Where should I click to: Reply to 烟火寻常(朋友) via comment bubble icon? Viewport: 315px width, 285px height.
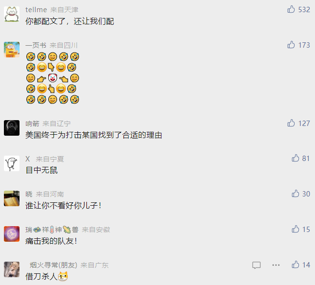pyautogui.click(x=256, y=265)
